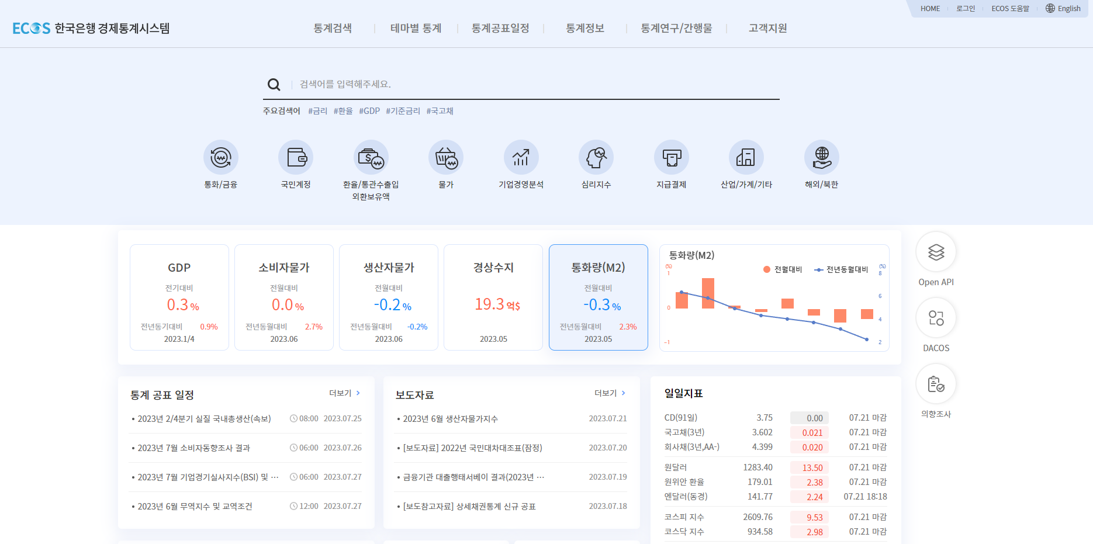
Task: Click the 로그인 link
Action: point(964,8)
